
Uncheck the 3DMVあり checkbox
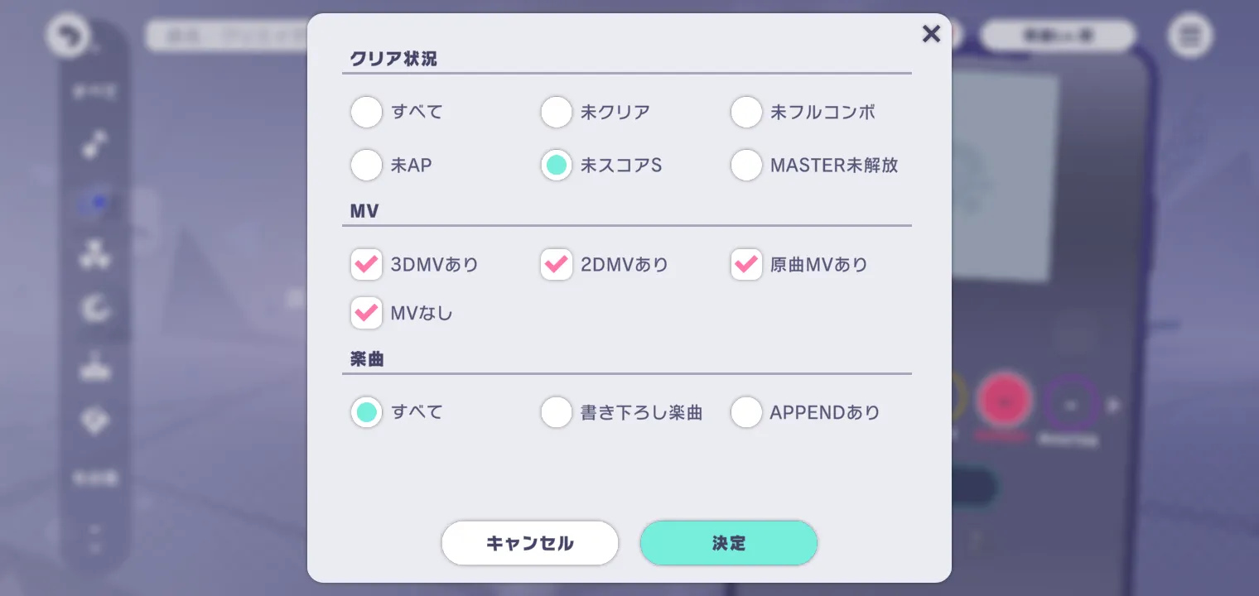click(x=366, y=265)
